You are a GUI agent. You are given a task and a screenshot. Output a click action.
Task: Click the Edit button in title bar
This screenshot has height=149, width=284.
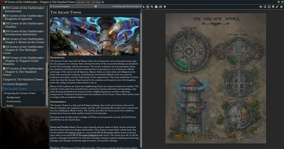point(88,2)
